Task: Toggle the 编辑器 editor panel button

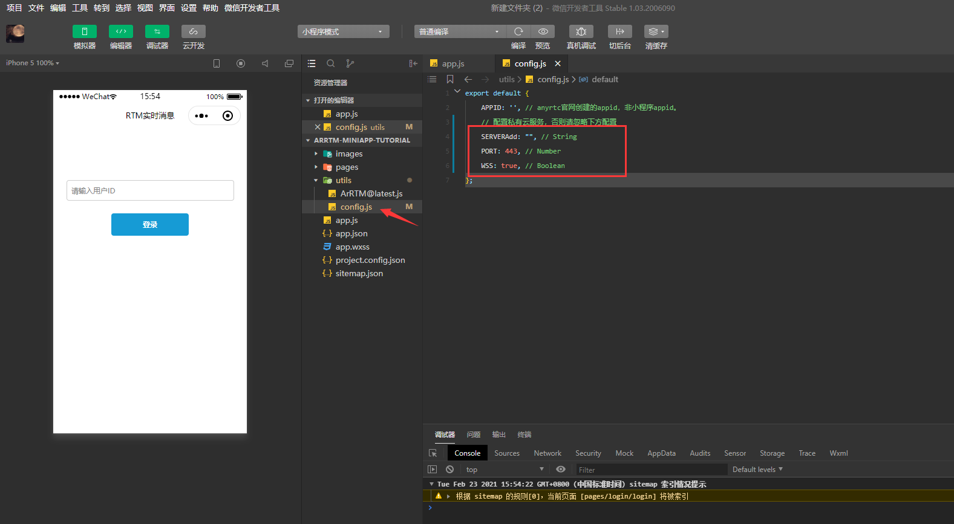Action: click(x=120, y=31)
